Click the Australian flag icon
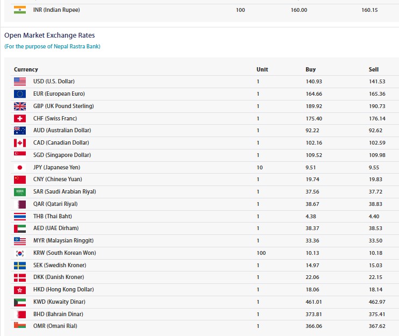The width and height of the screenshot is (399, 336). coord(20,131)
